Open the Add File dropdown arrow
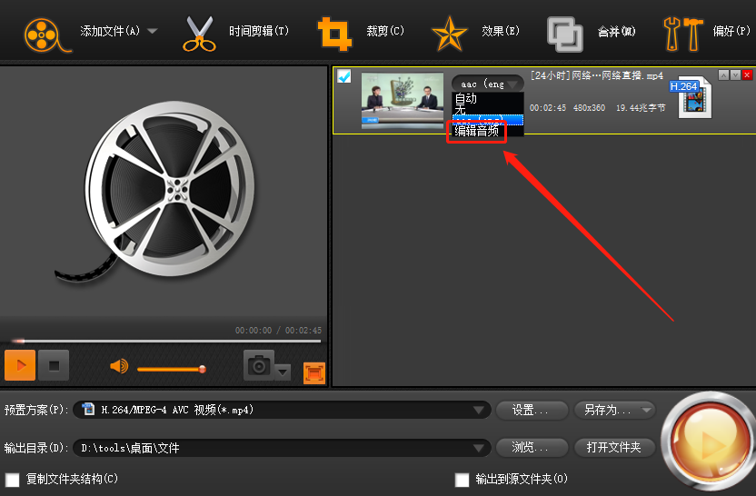This screenshot has height=496, width=756. coord(153,31)
